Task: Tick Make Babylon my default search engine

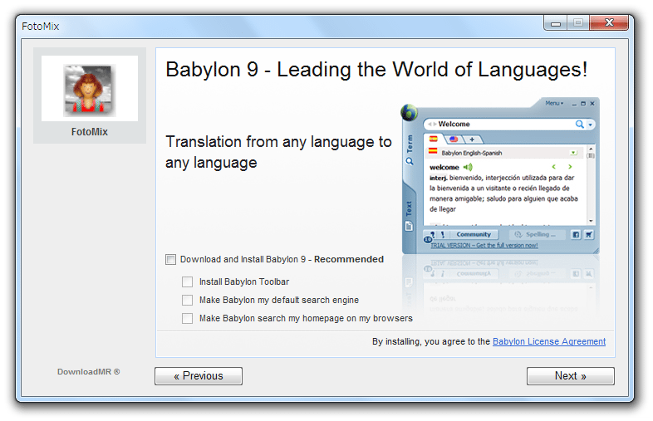Action: [x=188, y=301]
